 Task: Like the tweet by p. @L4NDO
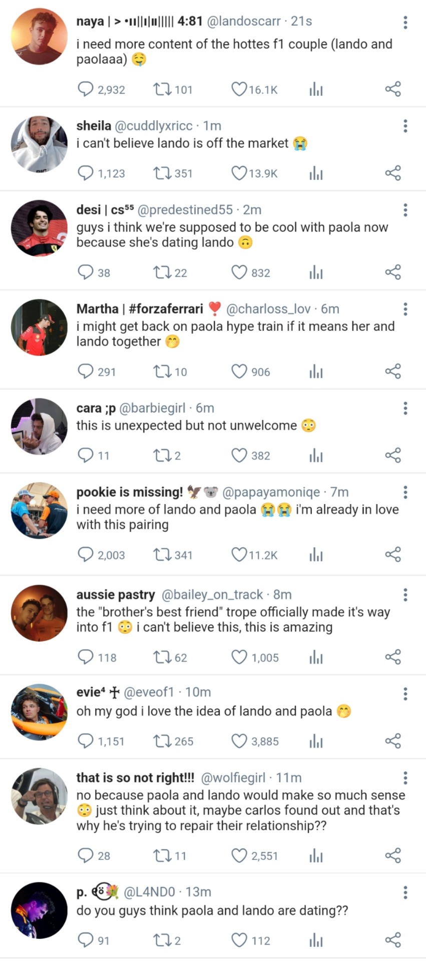coord(239,940)
